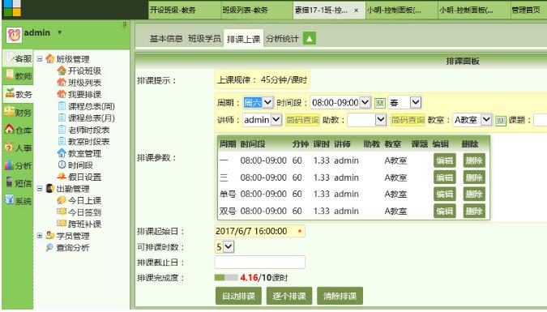Click 删除 for the 双号 row
The height and width of the screenshot is (312, 547).
point(474,211)
